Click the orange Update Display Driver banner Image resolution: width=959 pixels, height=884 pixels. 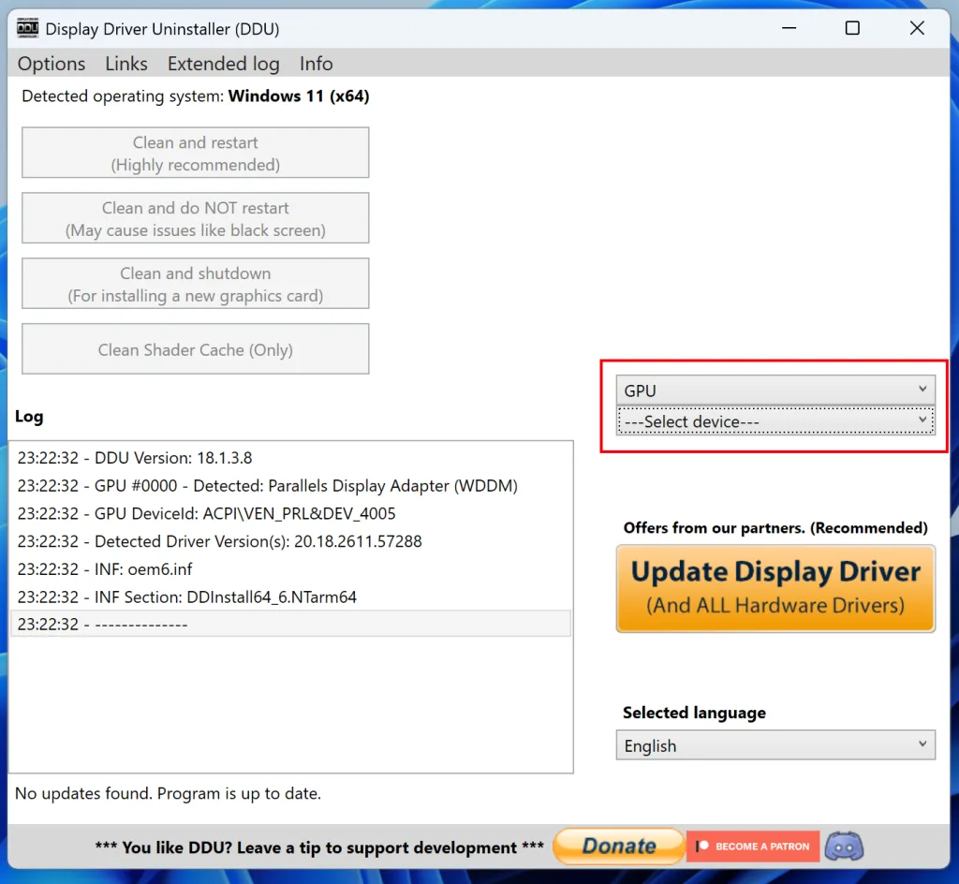coord(775,588)
